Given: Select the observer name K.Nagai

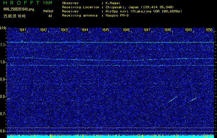Looking at the screenshot, I should tap(113, 3).
